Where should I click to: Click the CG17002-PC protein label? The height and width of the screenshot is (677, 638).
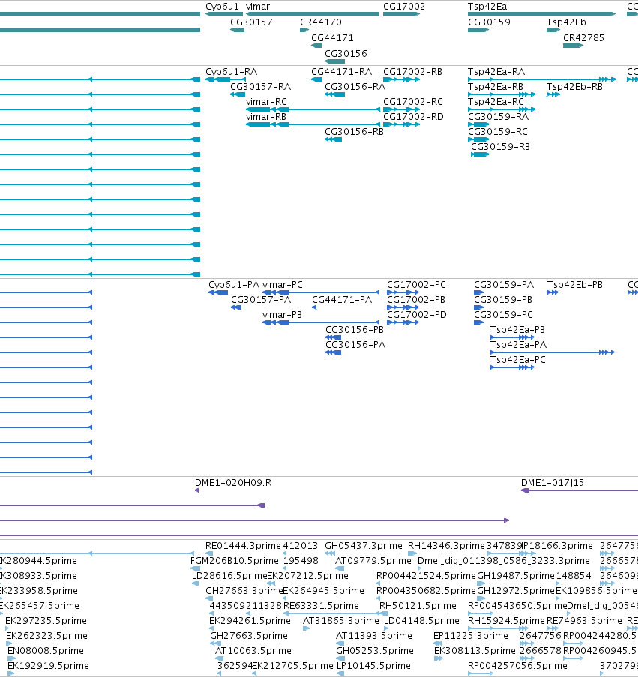coord(416,285)
